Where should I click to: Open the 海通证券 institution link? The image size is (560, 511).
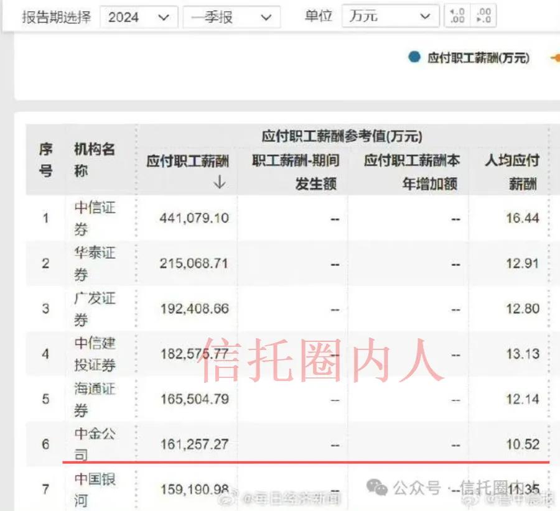tap(95, 399)
